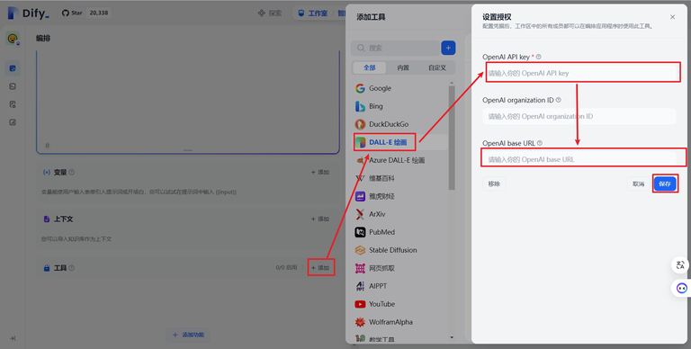Click the ArXiv tool icon
This screenshot has width=691, height=349.
[x=360, y=214]
